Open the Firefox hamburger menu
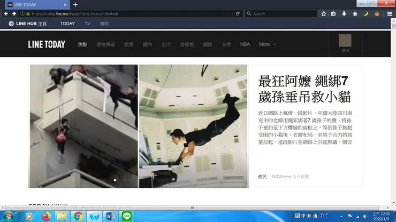The image size is (396, 222). pos(390,13)
